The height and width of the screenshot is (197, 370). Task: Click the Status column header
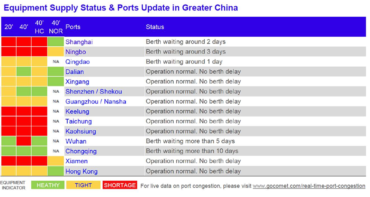click(155, 27)
